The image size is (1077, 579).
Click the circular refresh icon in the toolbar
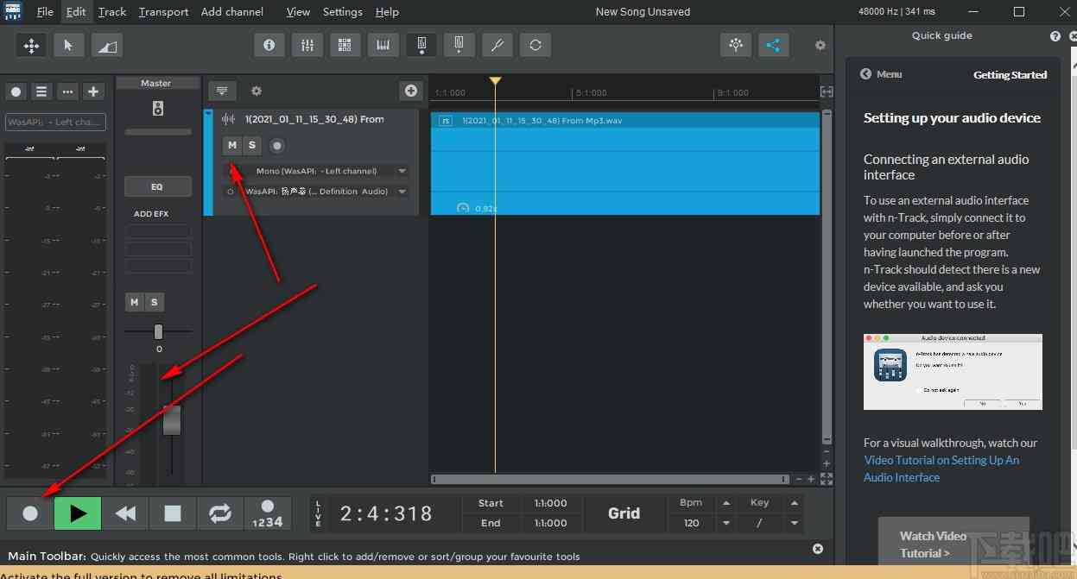[535, 45]
